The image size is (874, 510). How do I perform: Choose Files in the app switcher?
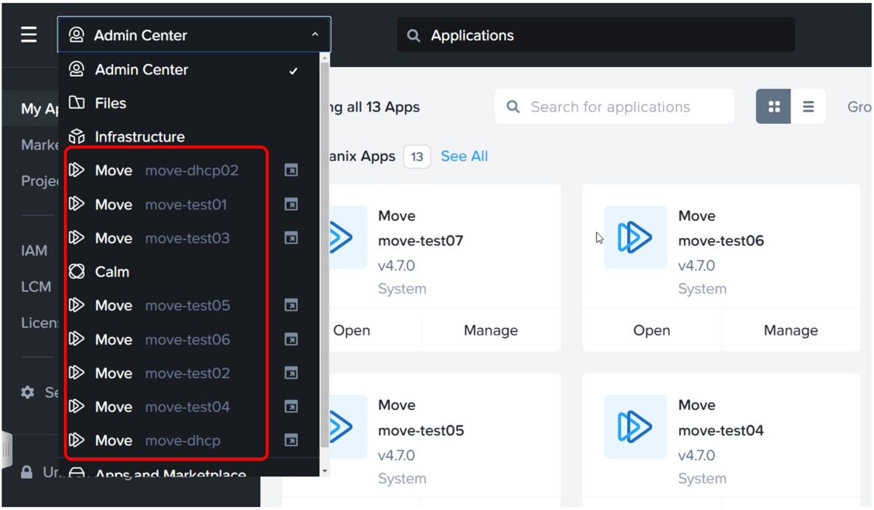[x=189, y=103]
